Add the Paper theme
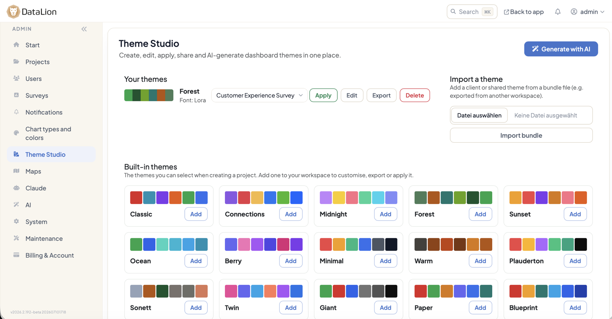Viewport: 612px width, 319px height. click(480, 308)
